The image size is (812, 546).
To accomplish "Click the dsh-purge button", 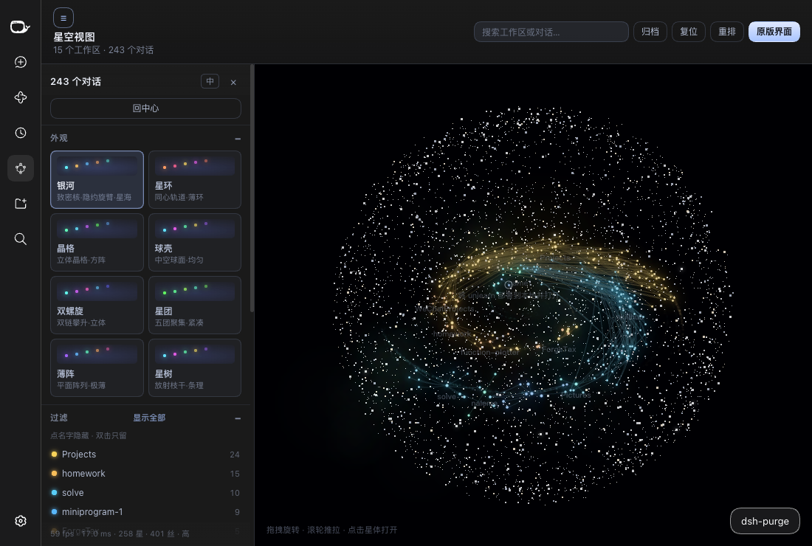I will [x=765, y=521].
